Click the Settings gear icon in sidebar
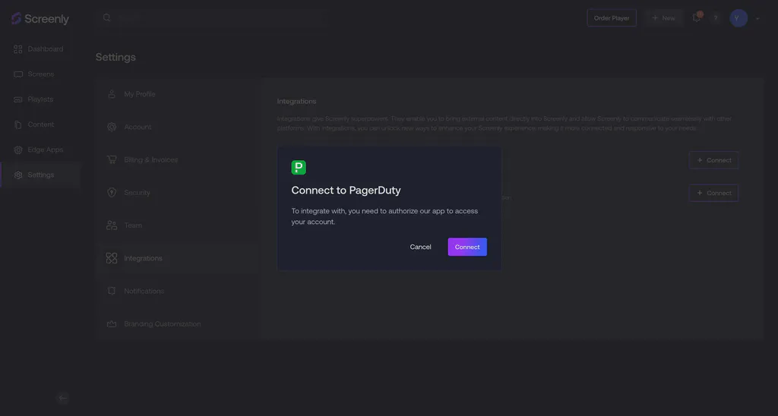The width and height of the screenshot is (778, 416). point(18,175)
